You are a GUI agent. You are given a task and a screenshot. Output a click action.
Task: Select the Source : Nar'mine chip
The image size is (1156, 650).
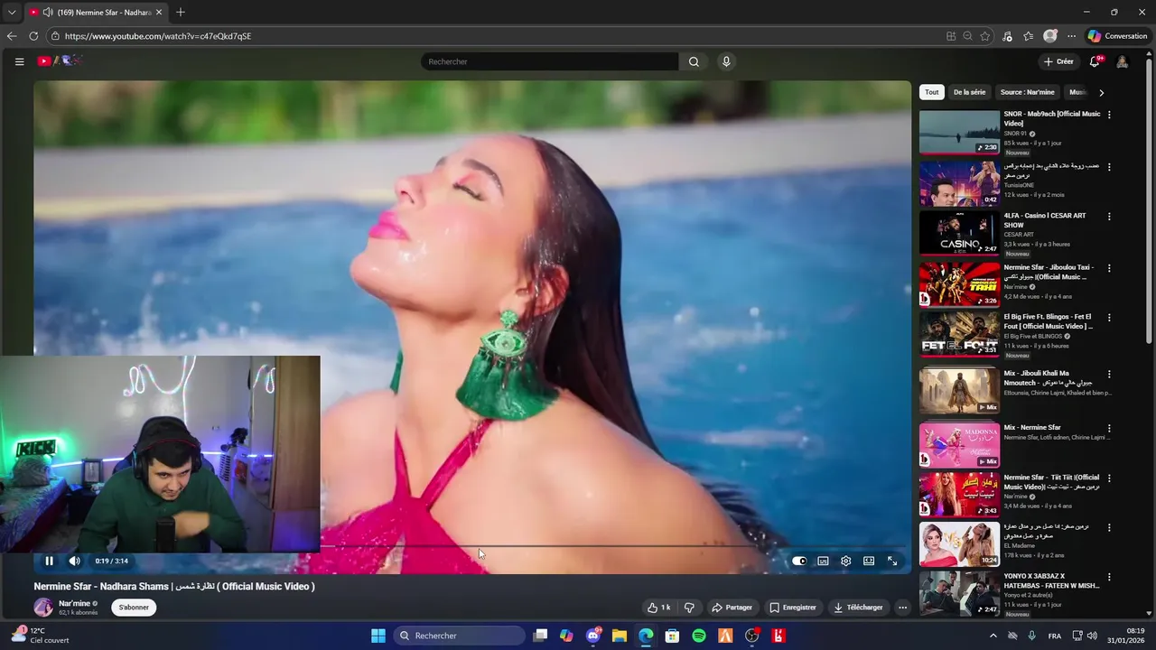pyautogui.click(x=1027, y=92)
